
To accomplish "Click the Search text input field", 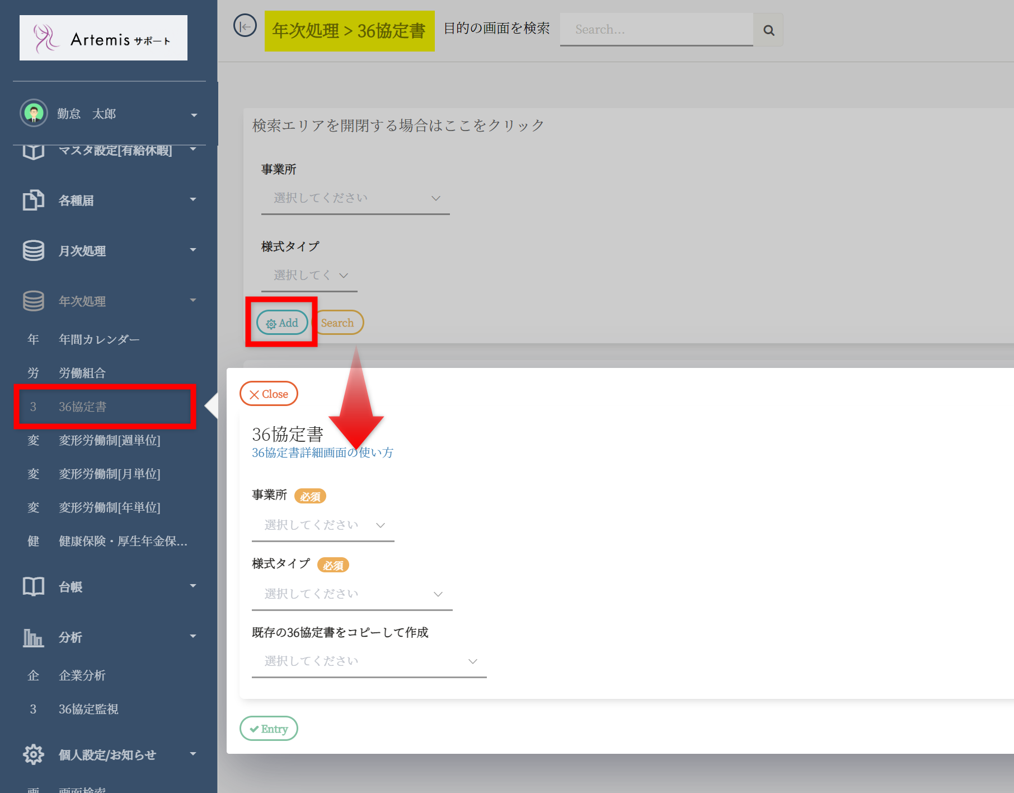I will click(x=656, y=30).
